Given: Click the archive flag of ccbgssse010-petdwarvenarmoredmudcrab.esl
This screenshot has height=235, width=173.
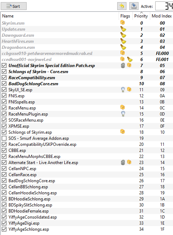Looking at the screenshot, I should (x=123, y=53).
